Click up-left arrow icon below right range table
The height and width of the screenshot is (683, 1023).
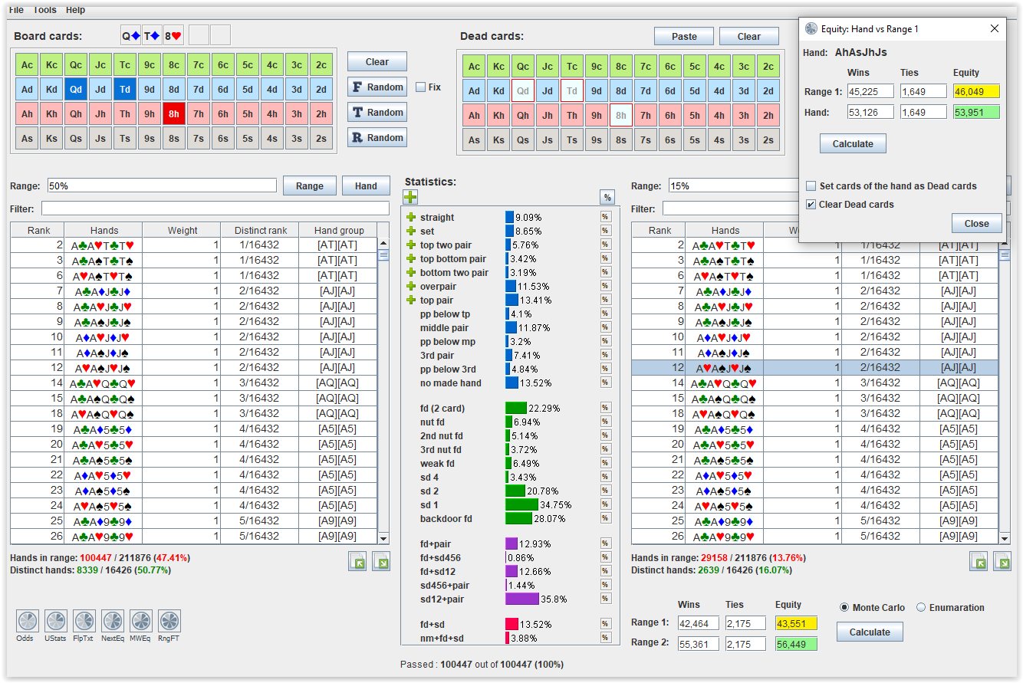click(979, 562)
